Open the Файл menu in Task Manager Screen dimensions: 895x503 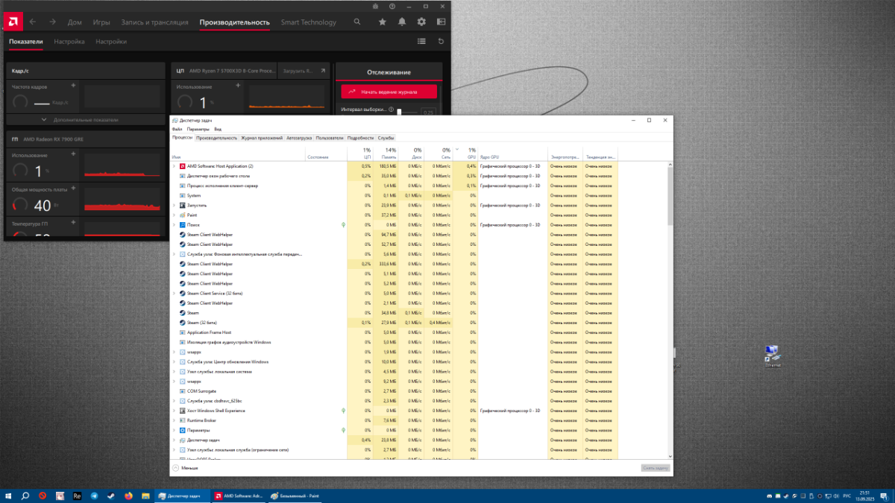(177, 130)
